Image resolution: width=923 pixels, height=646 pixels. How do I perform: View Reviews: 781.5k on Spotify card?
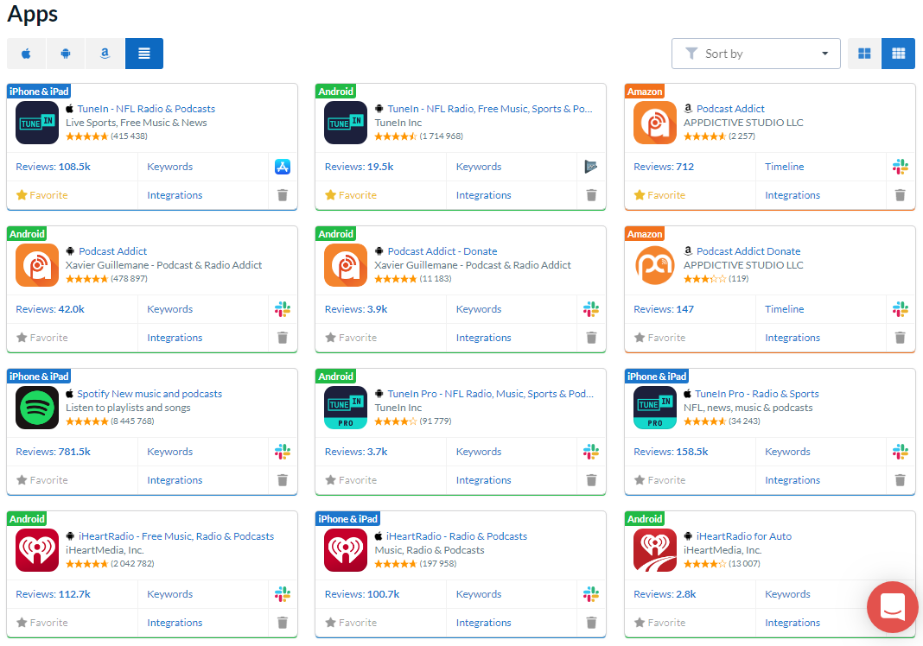pos(53,452)
